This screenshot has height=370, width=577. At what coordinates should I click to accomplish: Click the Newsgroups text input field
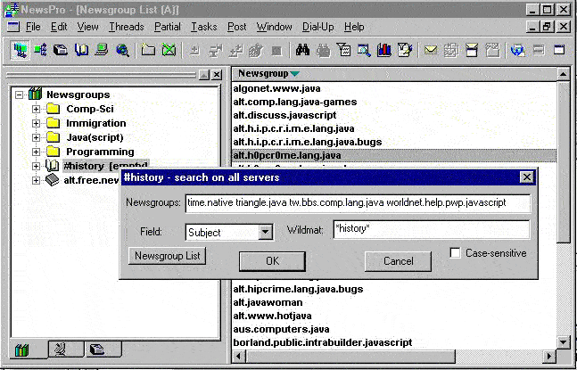click(358, 203)
